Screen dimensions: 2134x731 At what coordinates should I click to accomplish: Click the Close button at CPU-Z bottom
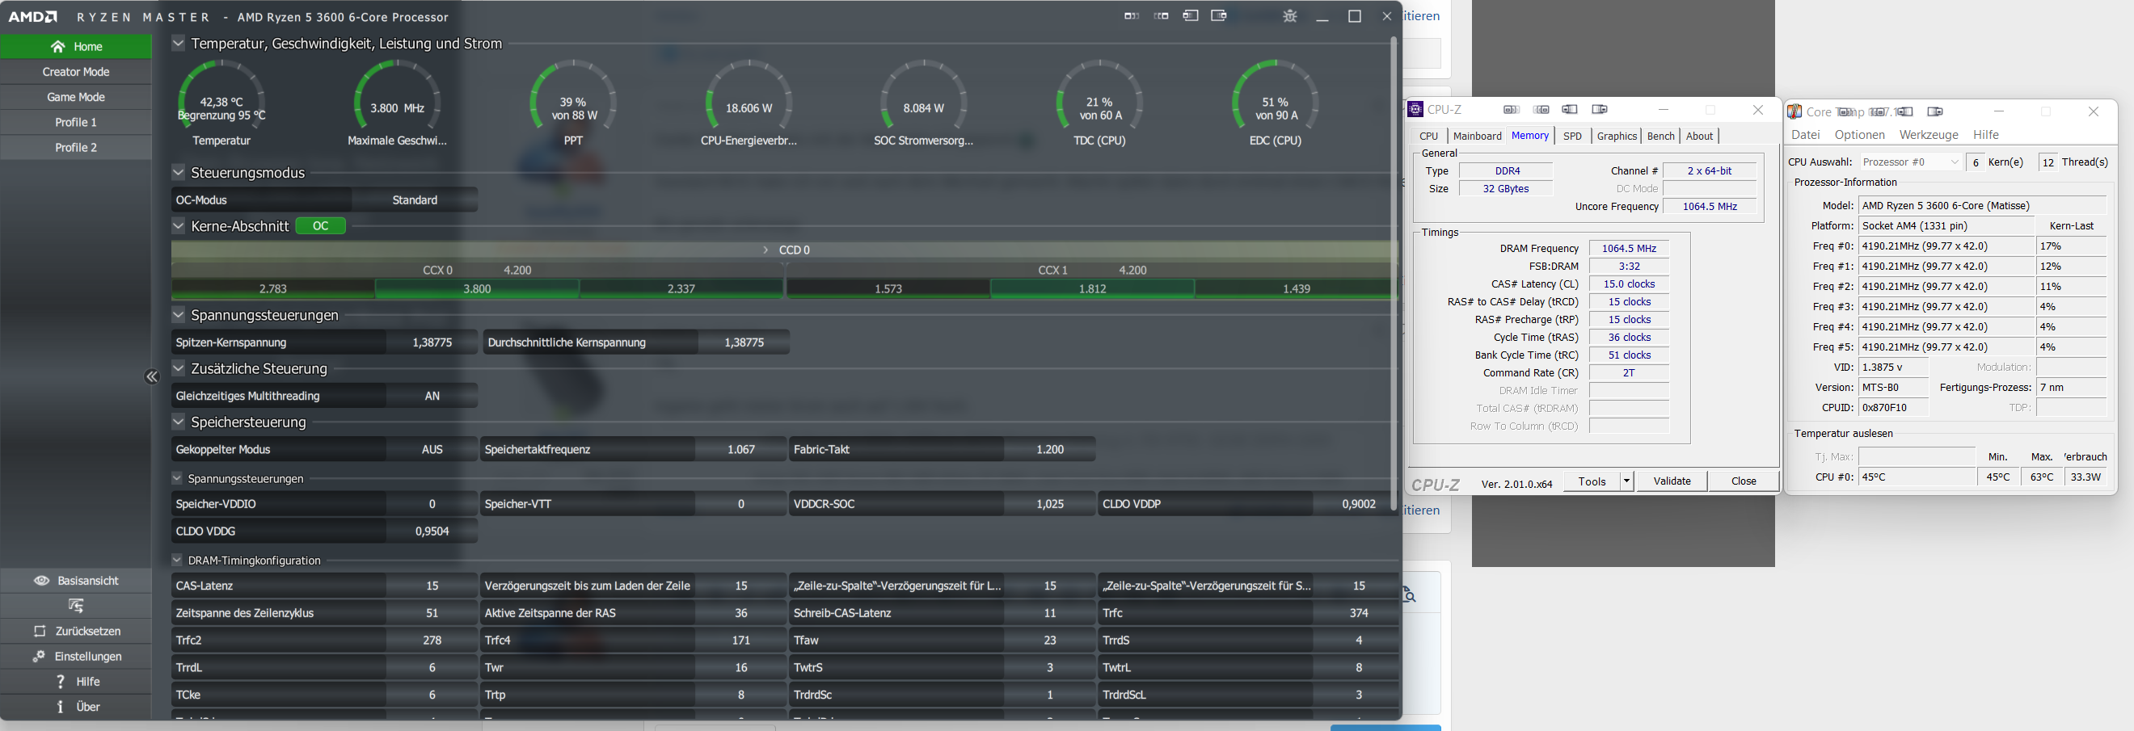pos(1743,481)
